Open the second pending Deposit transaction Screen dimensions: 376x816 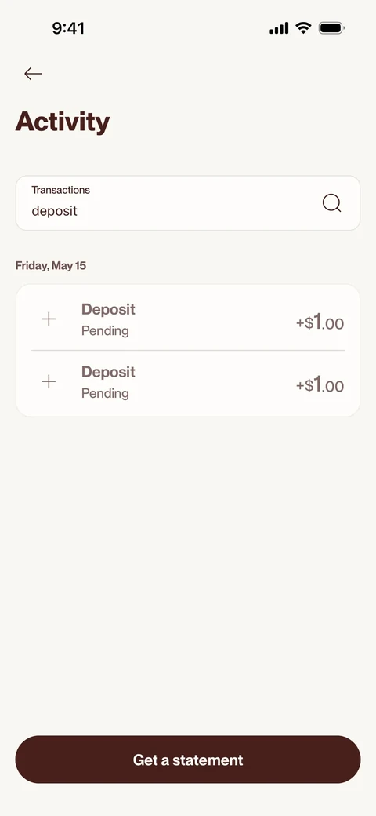click(188, 384)
